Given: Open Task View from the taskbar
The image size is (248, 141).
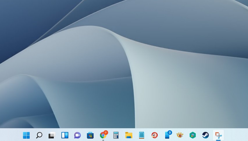Looking at the screenshot, I should coord(52,135).
